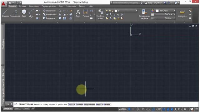This screenshot has width=200, height=112.
Task: Switch to the Вставка ribbon tab
Action: click(x=22, y=6)
